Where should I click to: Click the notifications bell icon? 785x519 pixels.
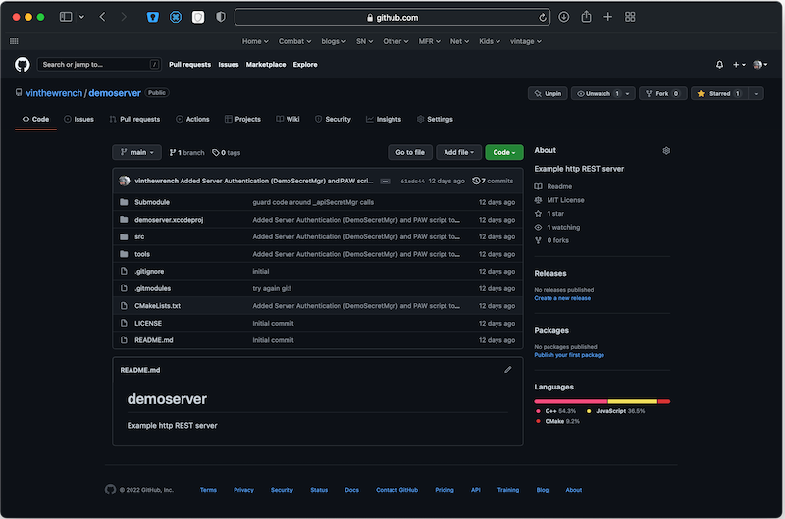pos(719,65)
